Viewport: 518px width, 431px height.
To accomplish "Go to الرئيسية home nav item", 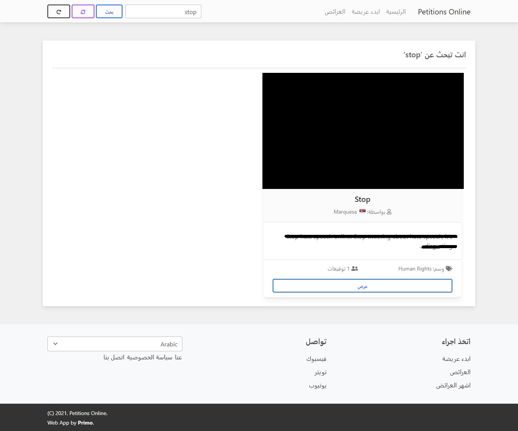I will [396, 12].
